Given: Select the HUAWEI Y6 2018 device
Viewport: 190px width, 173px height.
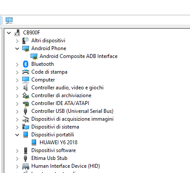Looking at the screenshot, I should click(58, 142).
